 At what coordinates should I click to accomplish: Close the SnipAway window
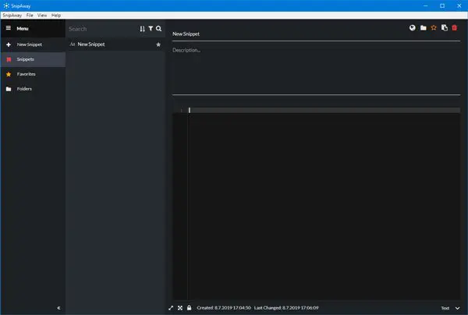click(459, 5)
